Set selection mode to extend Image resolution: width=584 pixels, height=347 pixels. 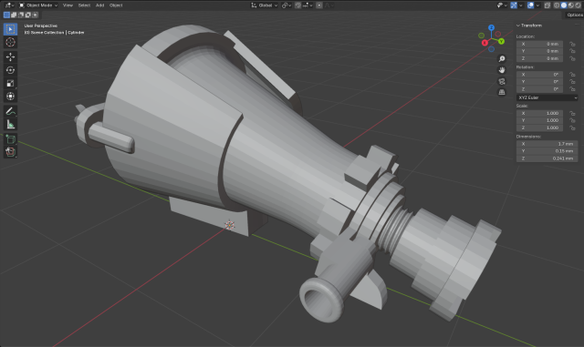pos(14,15)
